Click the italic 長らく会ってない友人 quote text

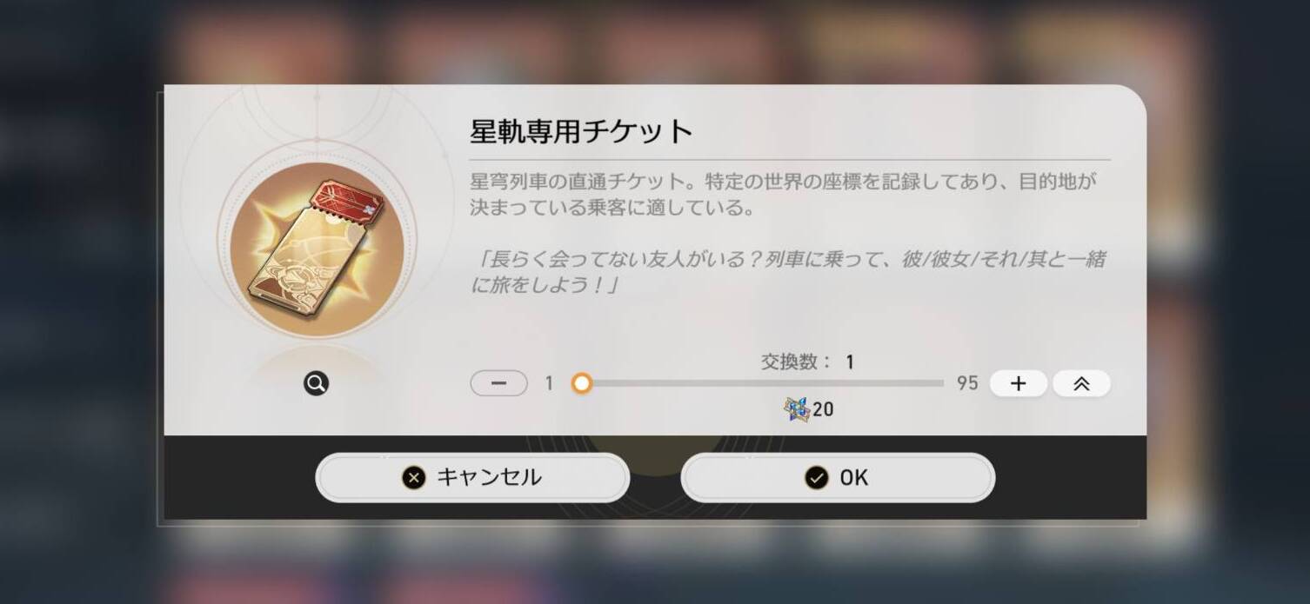coord(788,272)
